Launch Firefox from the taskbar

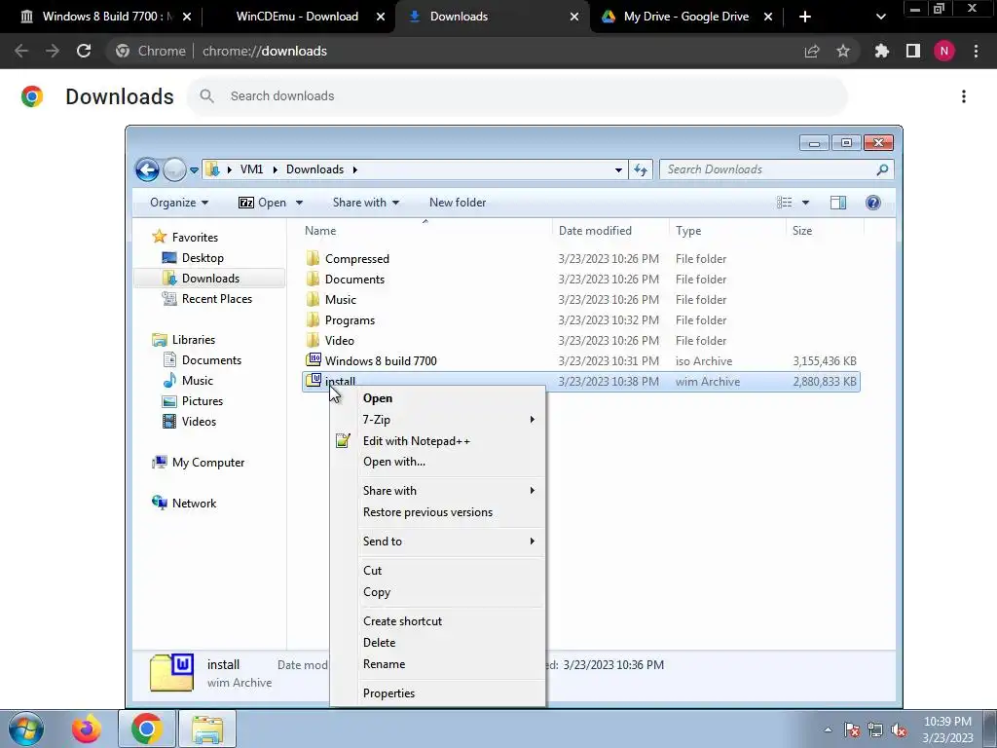pyautogui.click(x=86, y=729)
